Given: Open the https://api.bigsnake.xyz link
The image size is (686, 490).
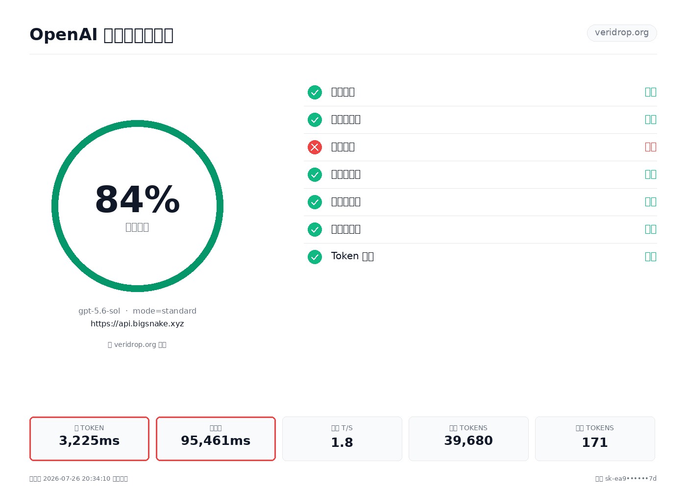Looking at the screenshot, I should point(137,323).
